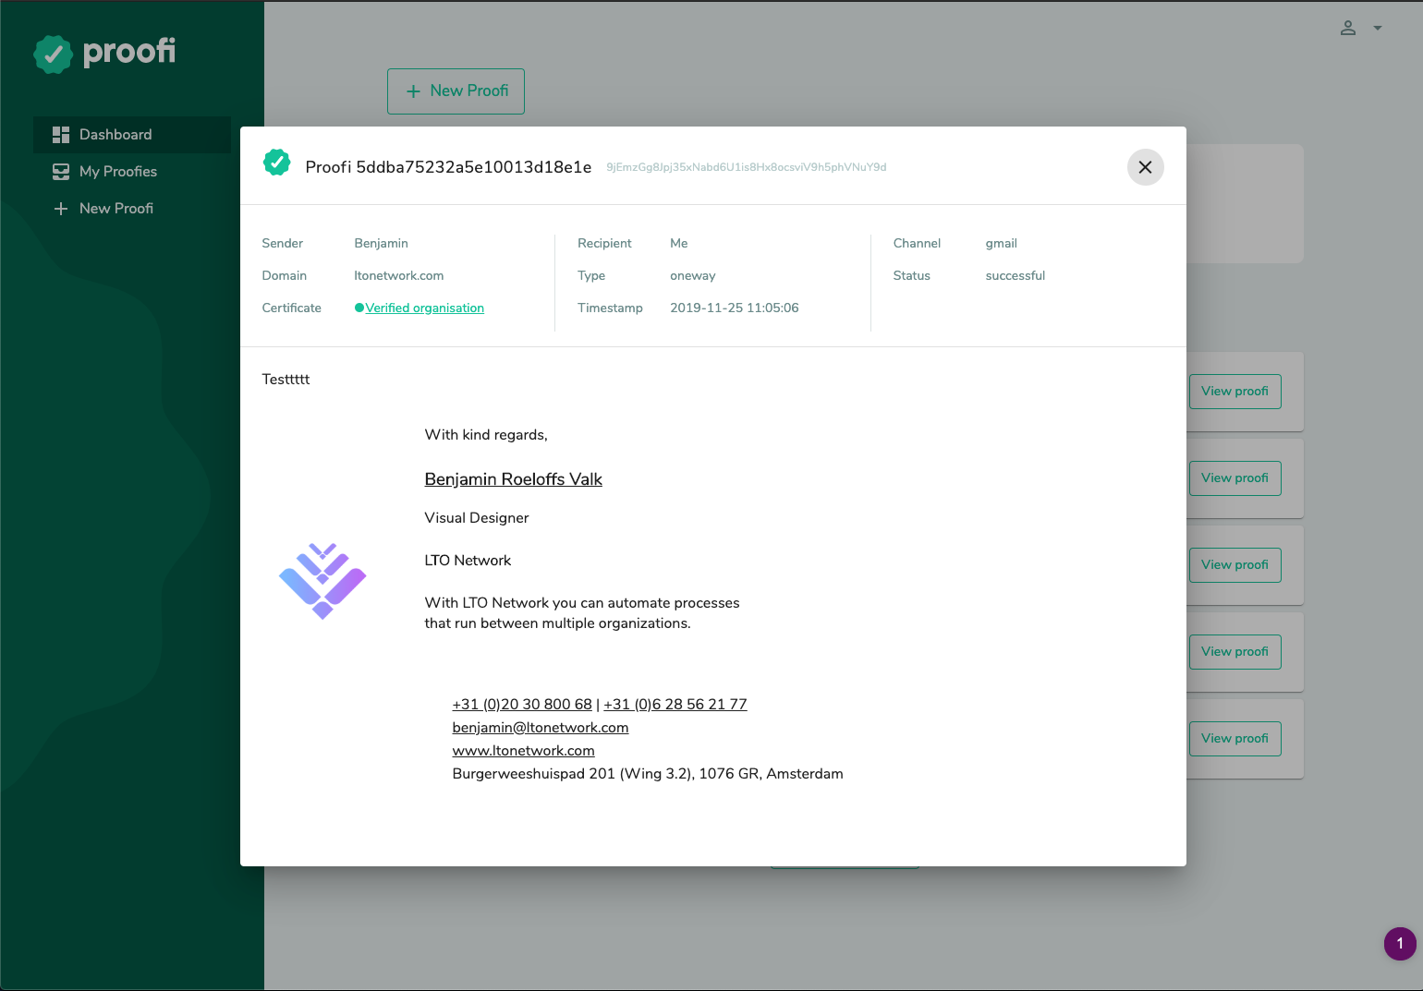Click the recipient value Me
1423x991 pixels.
(679, 244)
